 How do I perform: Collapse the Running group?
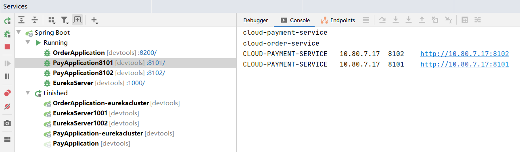point(28,43)
